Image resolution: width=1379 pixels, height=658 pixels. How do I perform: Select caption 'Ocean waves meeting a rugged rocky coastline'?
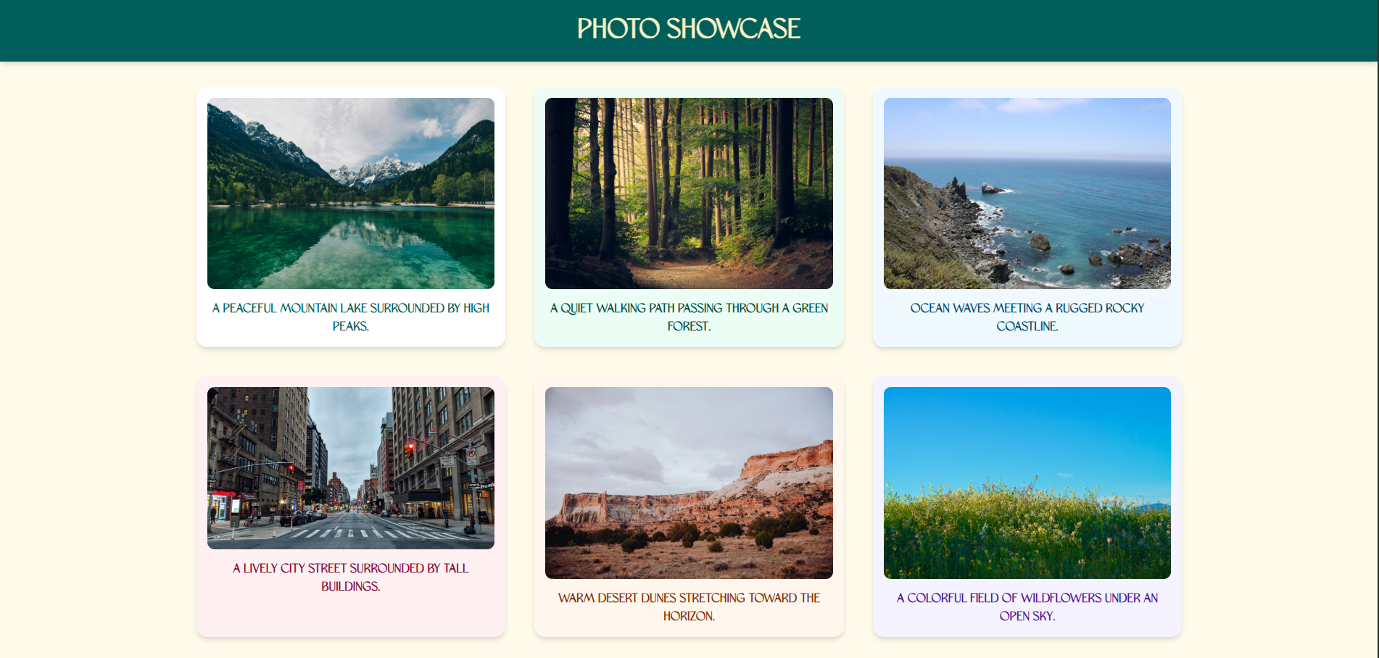coord(1027,317)
